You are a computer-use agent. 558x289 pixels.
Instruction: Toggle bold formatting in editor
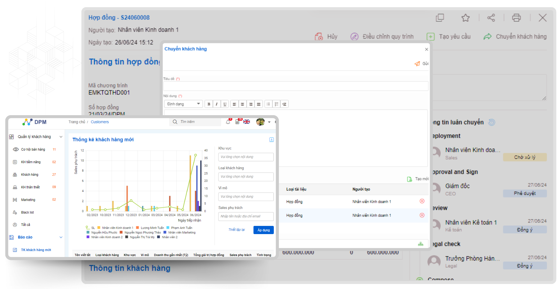point(209,104)
